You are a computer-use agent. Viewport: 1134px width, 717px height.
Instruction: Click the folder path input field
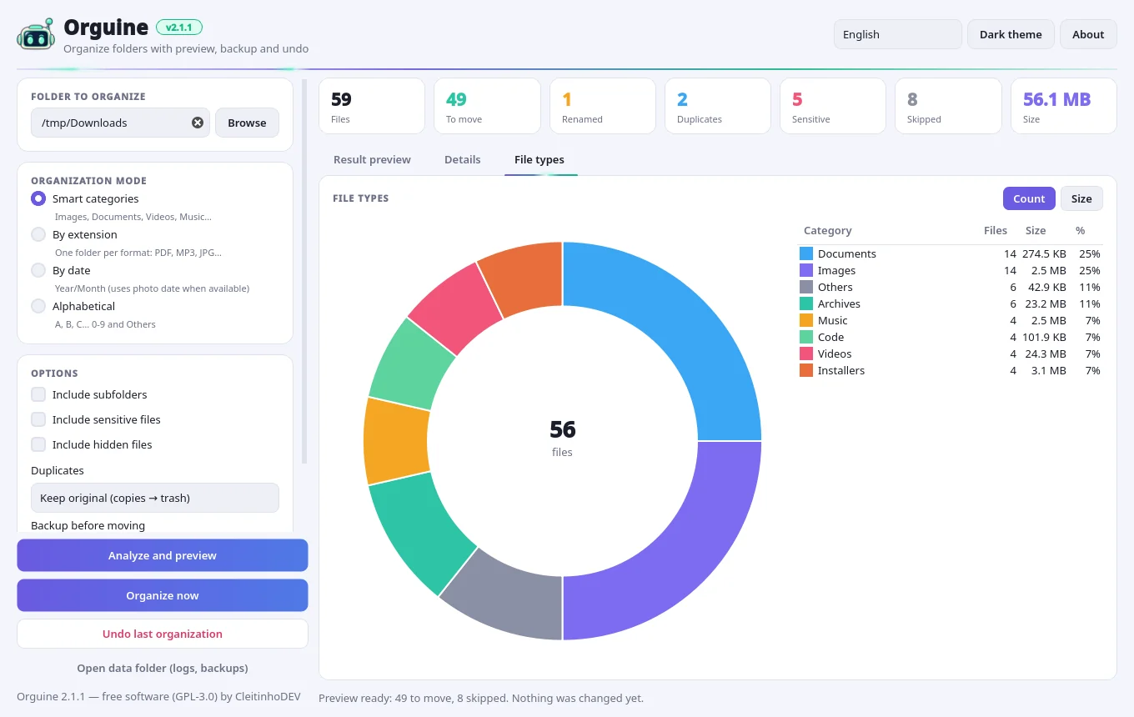click(x=120, y=123)
